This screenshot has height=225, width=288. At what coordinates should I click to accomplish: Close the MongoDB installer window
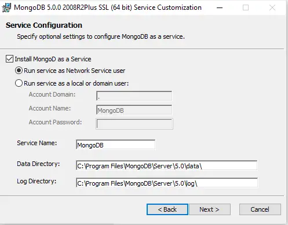(x=272, y=8)
